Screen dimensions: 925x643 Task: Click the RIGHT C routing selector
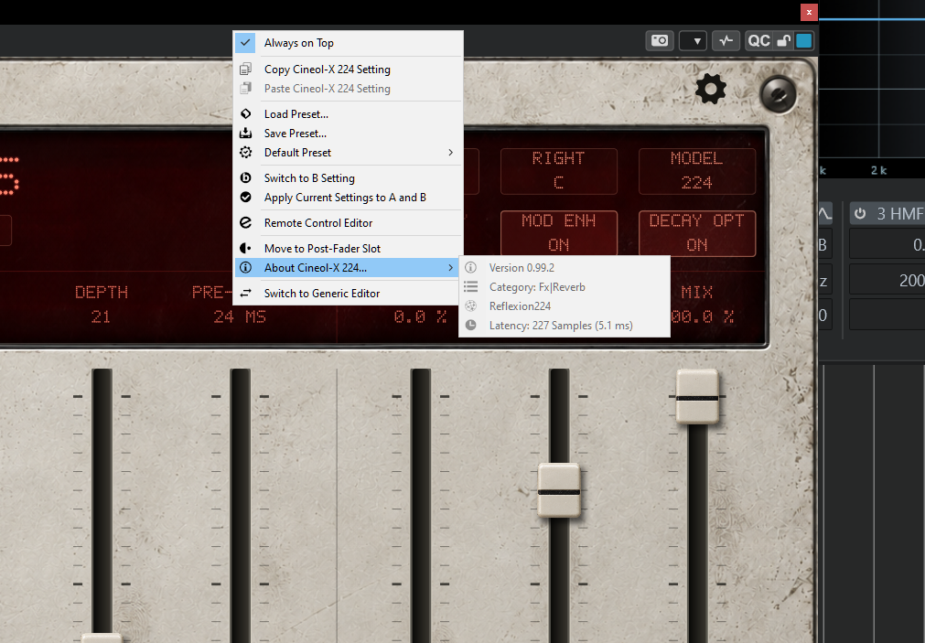tap(559, 171)
